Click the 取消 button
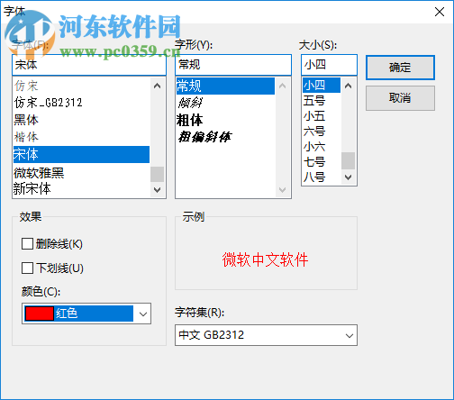Screen dimensions: 454x400 (x=400, y=98)
